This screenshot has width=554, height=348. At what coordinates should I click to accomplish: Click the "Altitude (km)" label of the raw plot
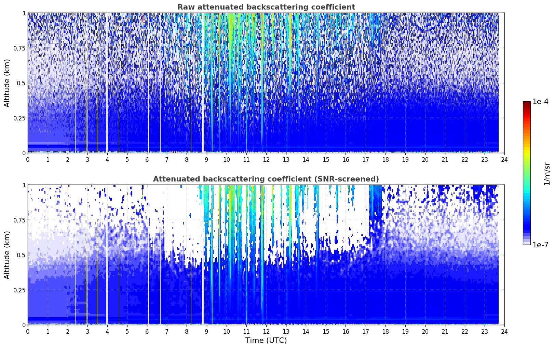click(x=7, y=83)
